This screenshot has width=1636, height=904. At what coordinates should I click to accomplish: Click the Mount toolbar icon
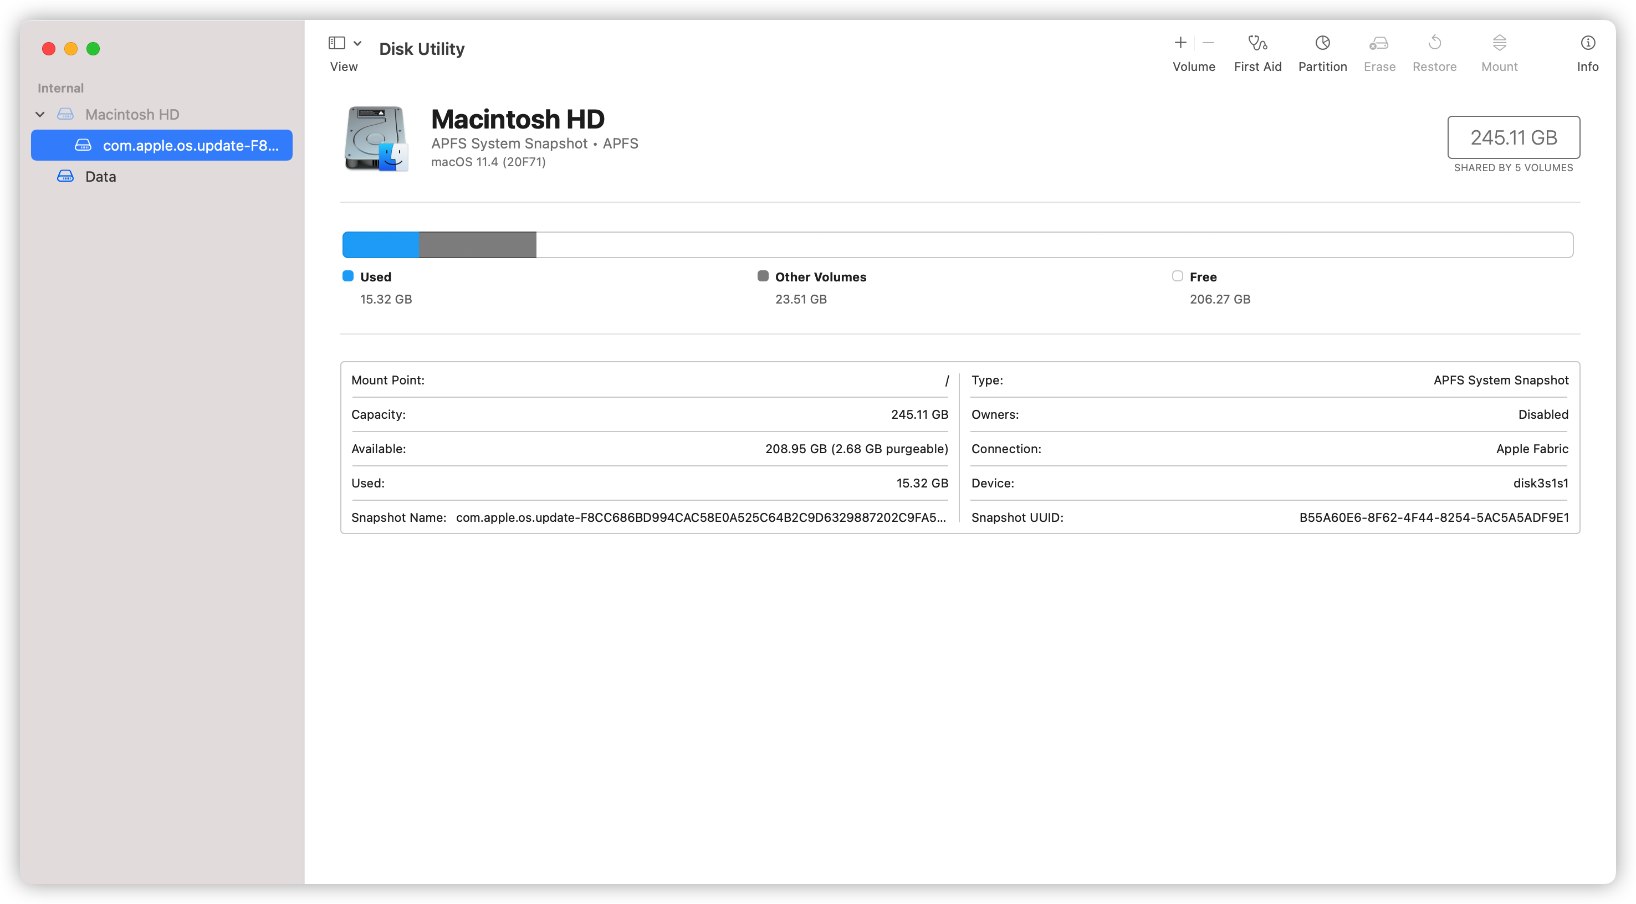1499,43
